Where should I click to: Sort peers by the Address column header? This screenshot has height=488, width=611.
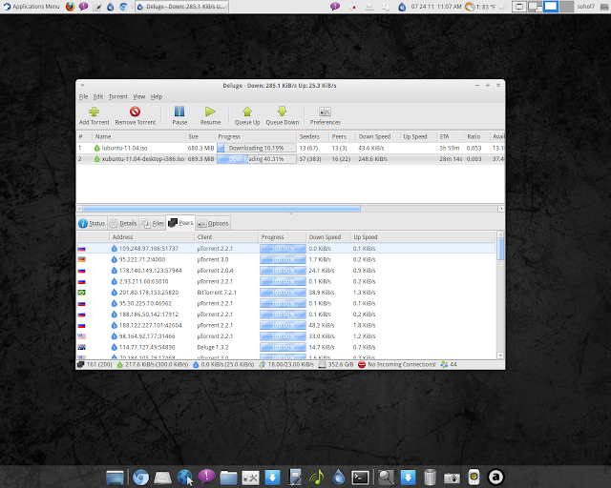click(152, 237)
